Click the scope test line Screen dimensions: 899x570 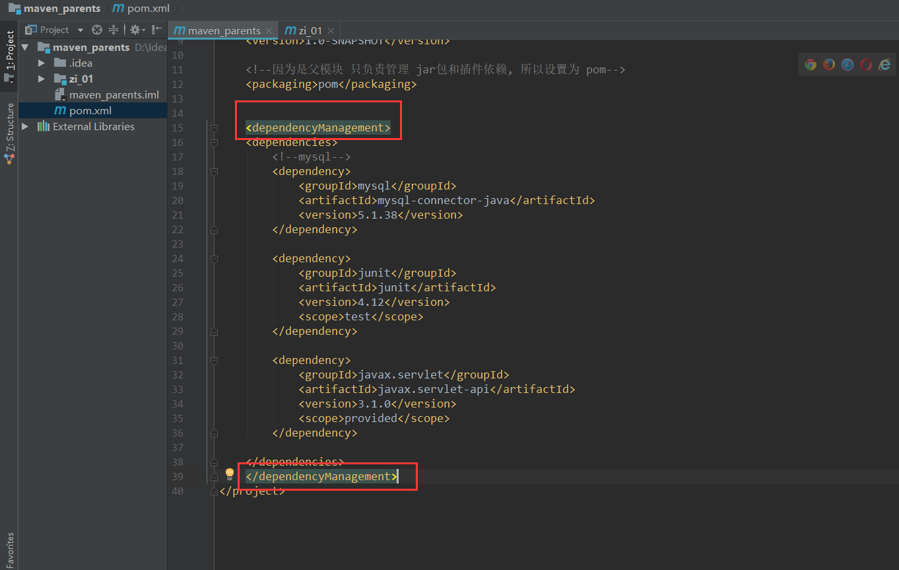361,317
